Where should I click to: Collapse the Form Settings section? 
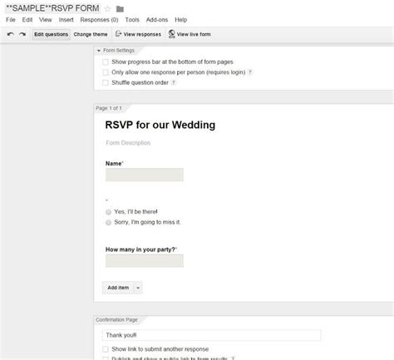click(x=99, y=51)
